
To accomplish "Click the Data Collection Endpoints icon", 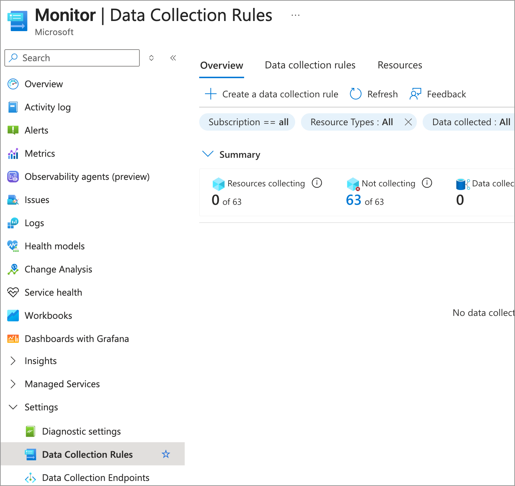I will tap(30, 478).
